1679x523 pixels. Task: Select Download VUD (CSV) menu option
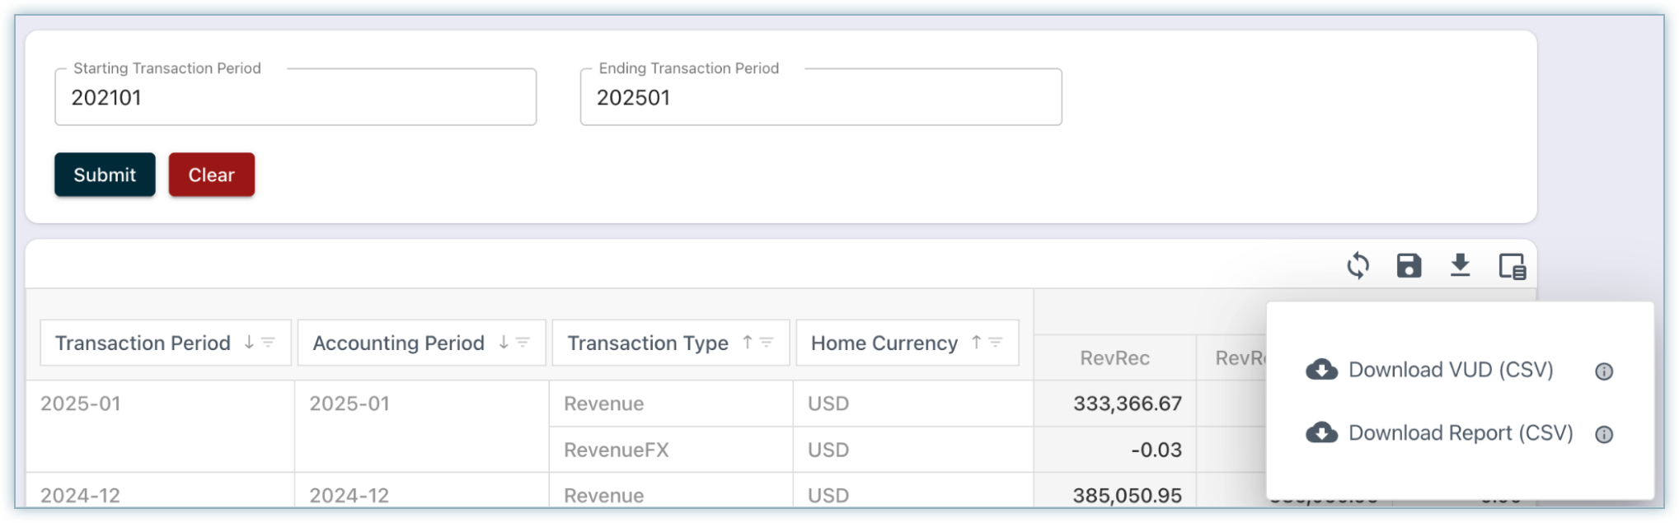point(1449,370)
